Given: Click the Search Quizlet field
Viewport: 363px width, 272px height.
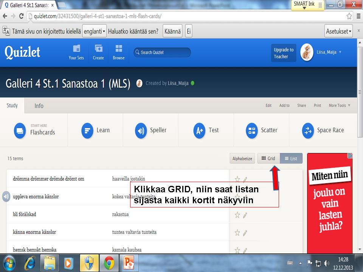Looking at the screenshot, I should click(x=163, y=53).
